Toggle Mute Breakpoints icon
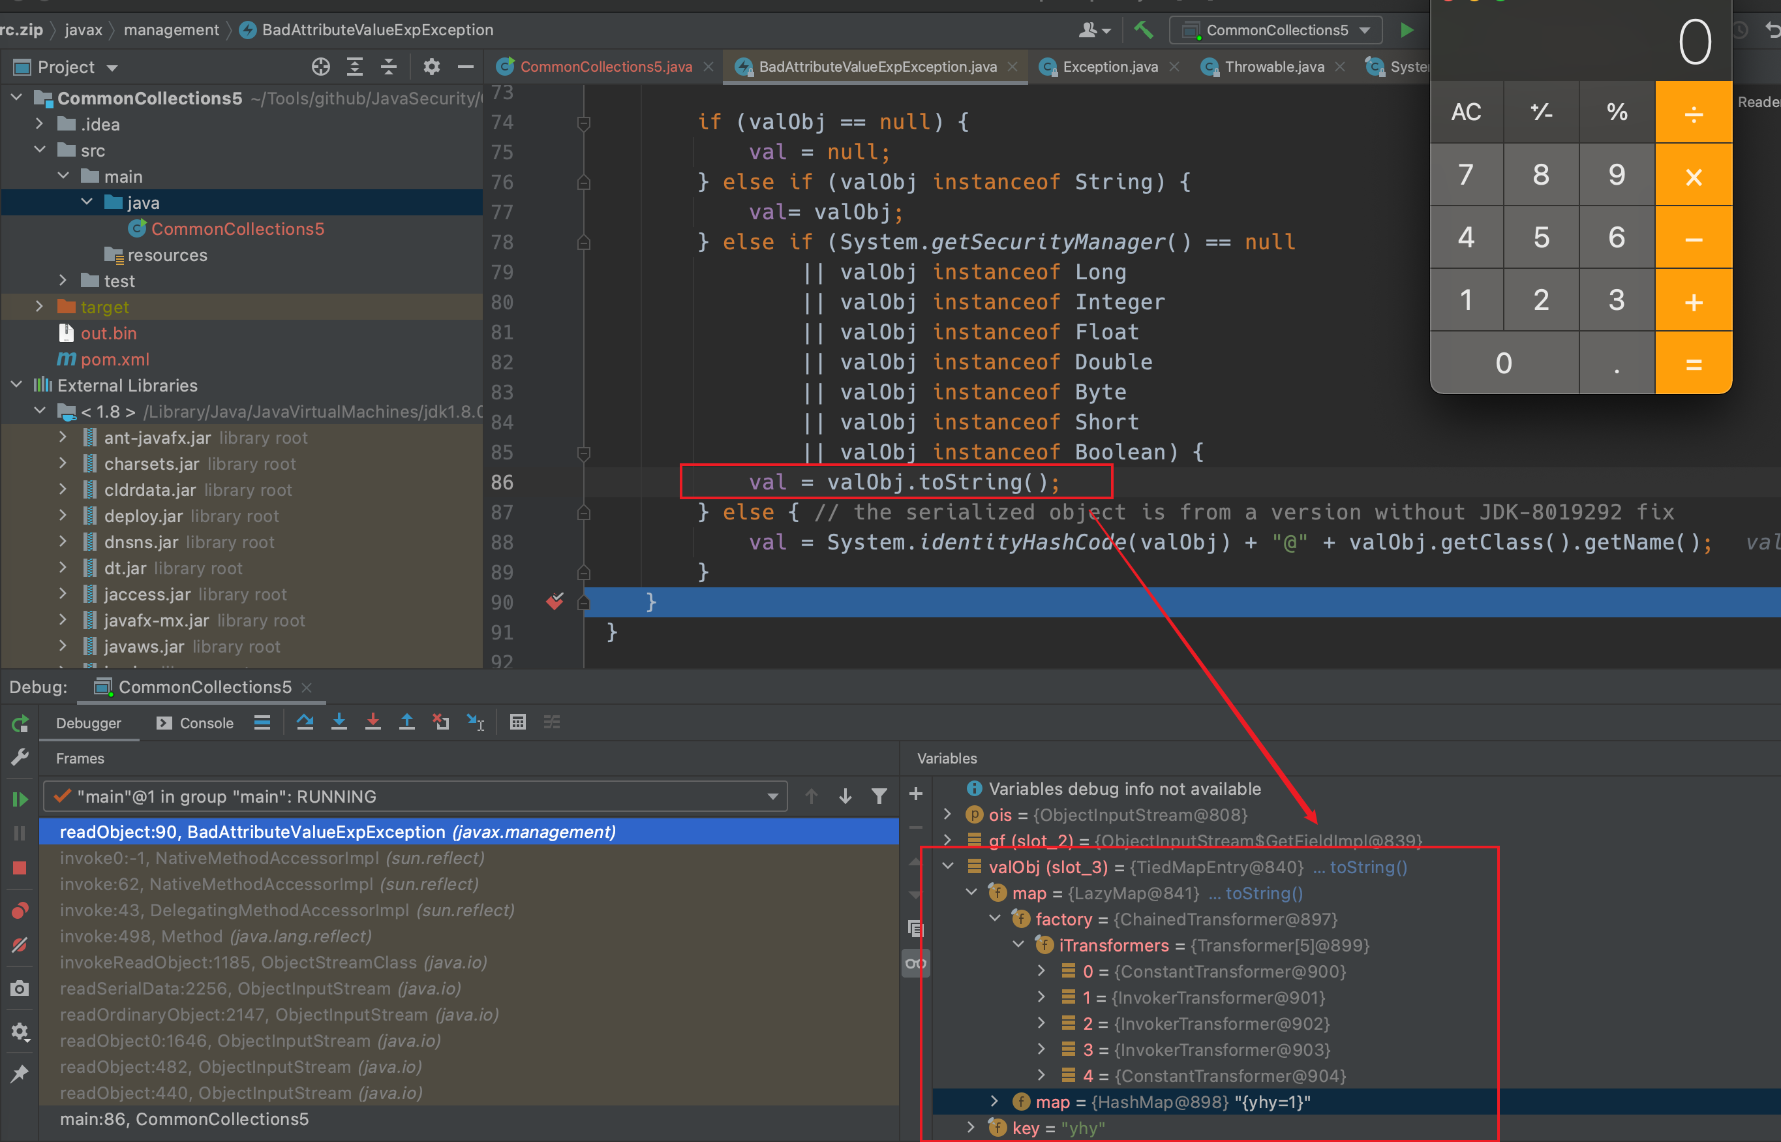The image size is (1781, 1142). [20, 945]
